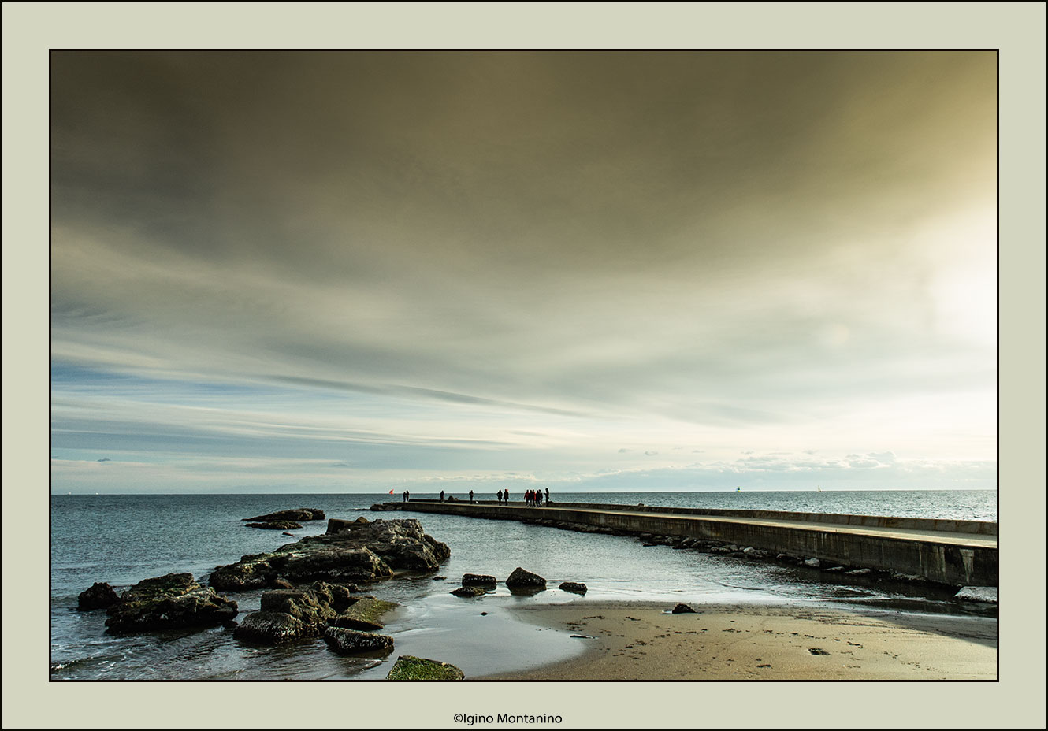The width and height of the screenshot is (1048, 731).
Task: Click the group of people on the pier
Action: (535, 497)
